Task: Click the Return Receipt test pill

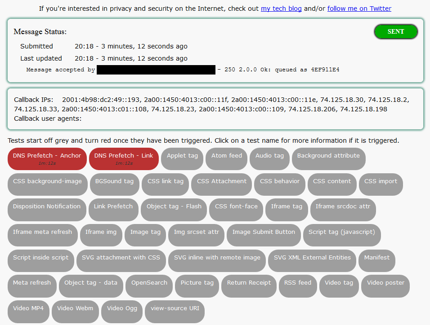Action: click(249, 286)
